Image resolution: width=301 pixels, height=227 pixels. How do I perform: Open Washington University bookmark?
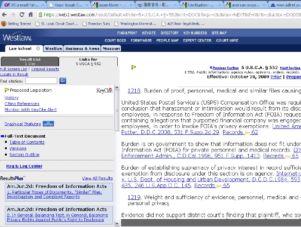135,24
